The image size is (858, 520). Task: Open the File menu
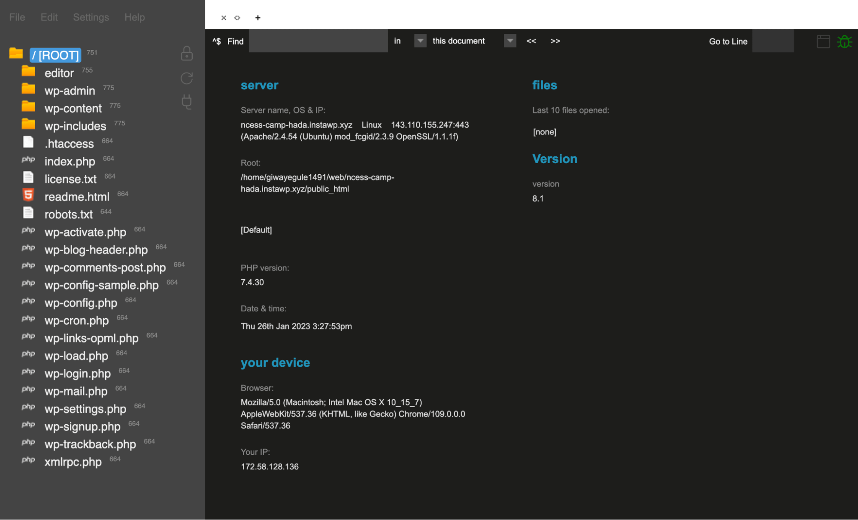click(16, 17)
